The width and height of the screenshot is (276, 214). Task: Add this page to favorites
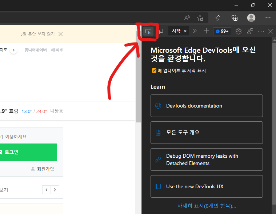(x=200, y=18)
